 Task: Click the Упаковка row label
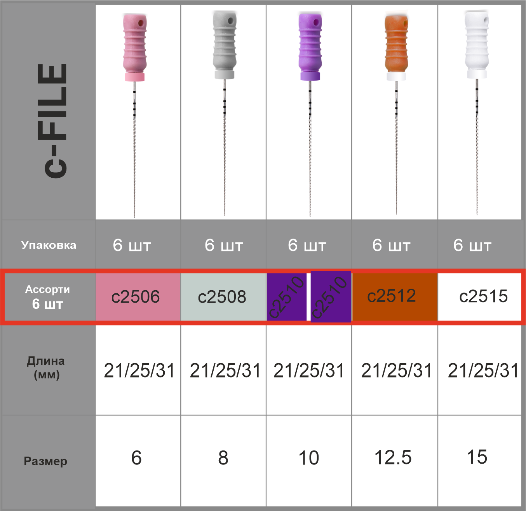(49, 245)
